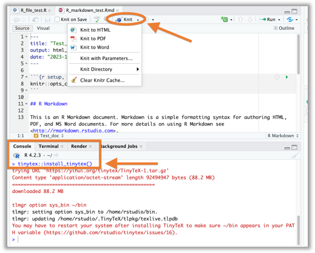Viewport: 315px width, 253px height.
Task: Enable the Knit on Save checkbox
Action: point(57,19)
